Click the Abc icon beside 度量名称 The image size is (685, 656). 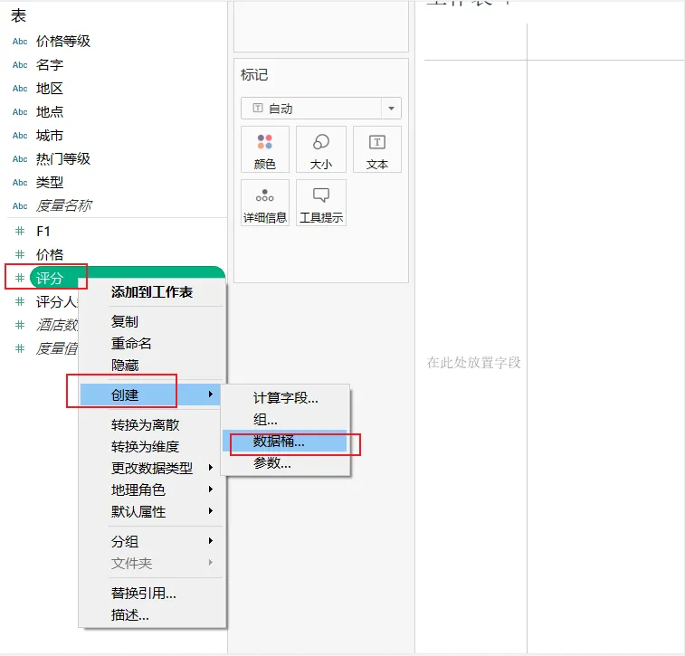click(20, 206)
